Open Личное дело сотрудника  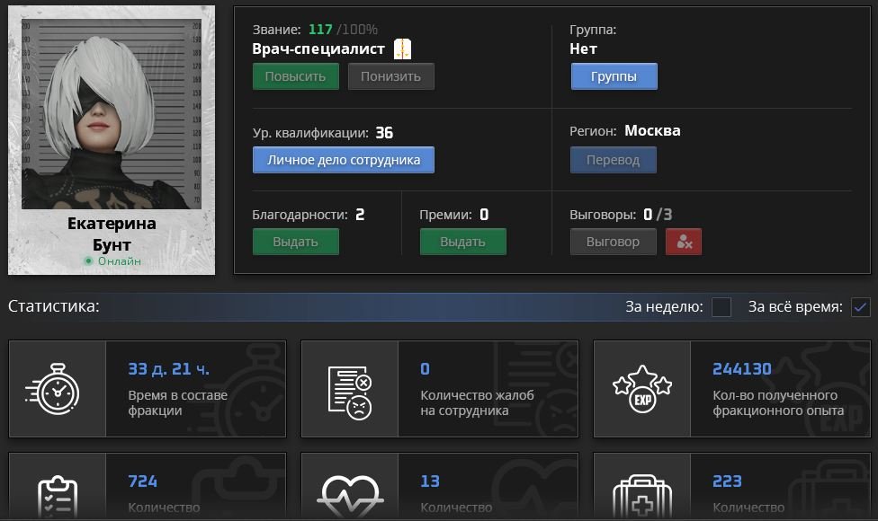pyautogui.click(x=344, y=160)
